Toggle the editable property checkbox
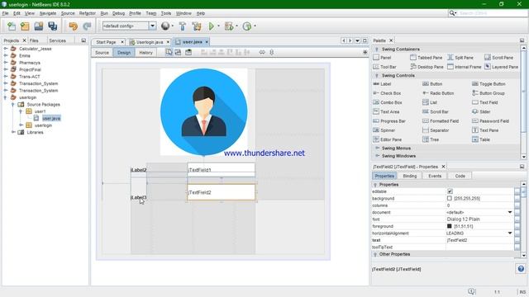Viewport: 529px width, 297px height. [x=450, y=191]
